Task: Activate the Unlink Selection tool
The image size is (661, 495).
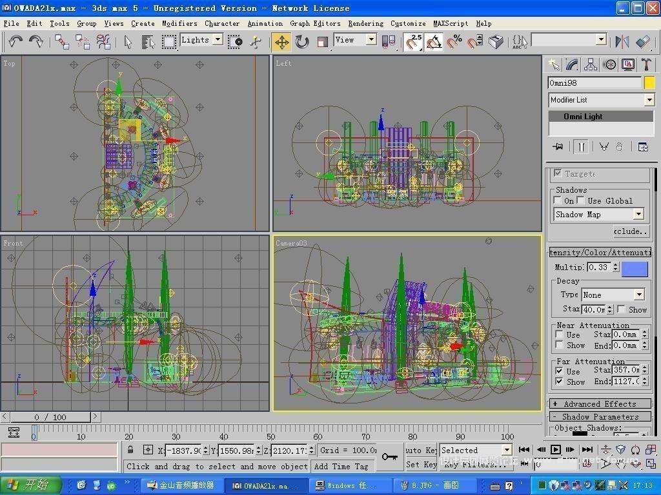Action: coord(83,42)
